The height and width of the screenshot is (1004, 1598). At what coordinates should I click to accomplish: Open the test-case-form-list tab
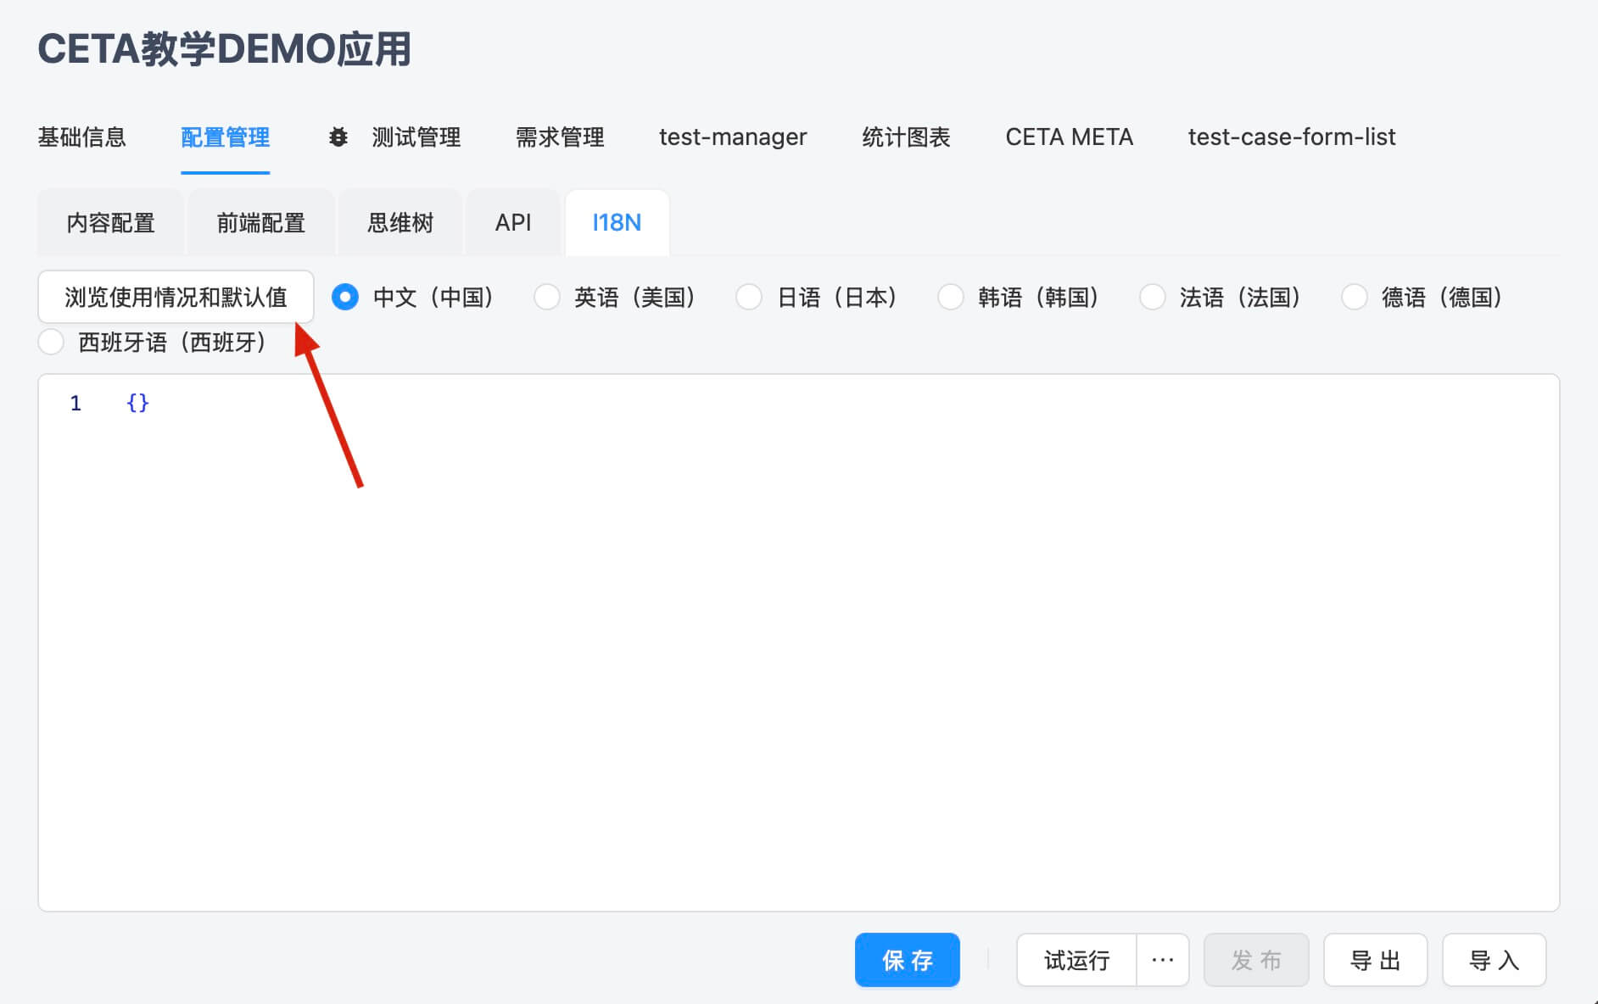click(1292, 137)
